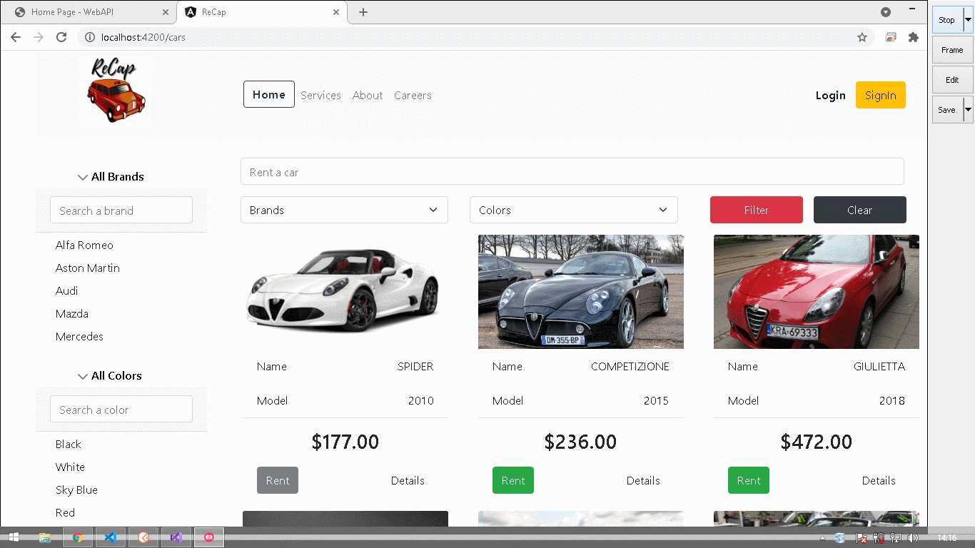Switch to Home Page - WebAPI tab

point(88,12)
